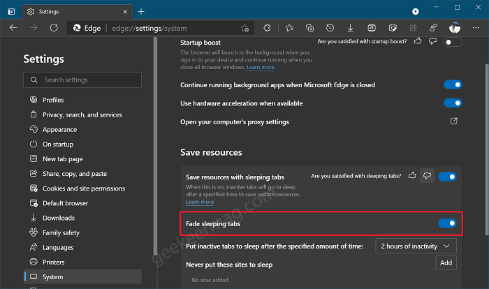Give thumbs down for sleeping tabs

click(x=427, y=176)
